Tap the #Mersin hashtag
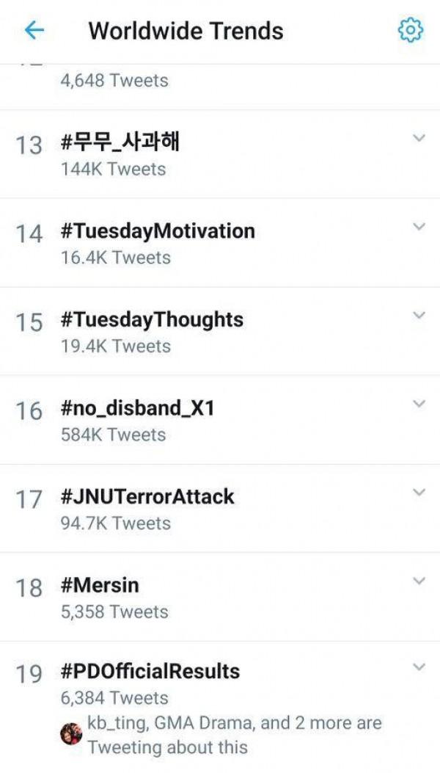 [x=100, y=585]
